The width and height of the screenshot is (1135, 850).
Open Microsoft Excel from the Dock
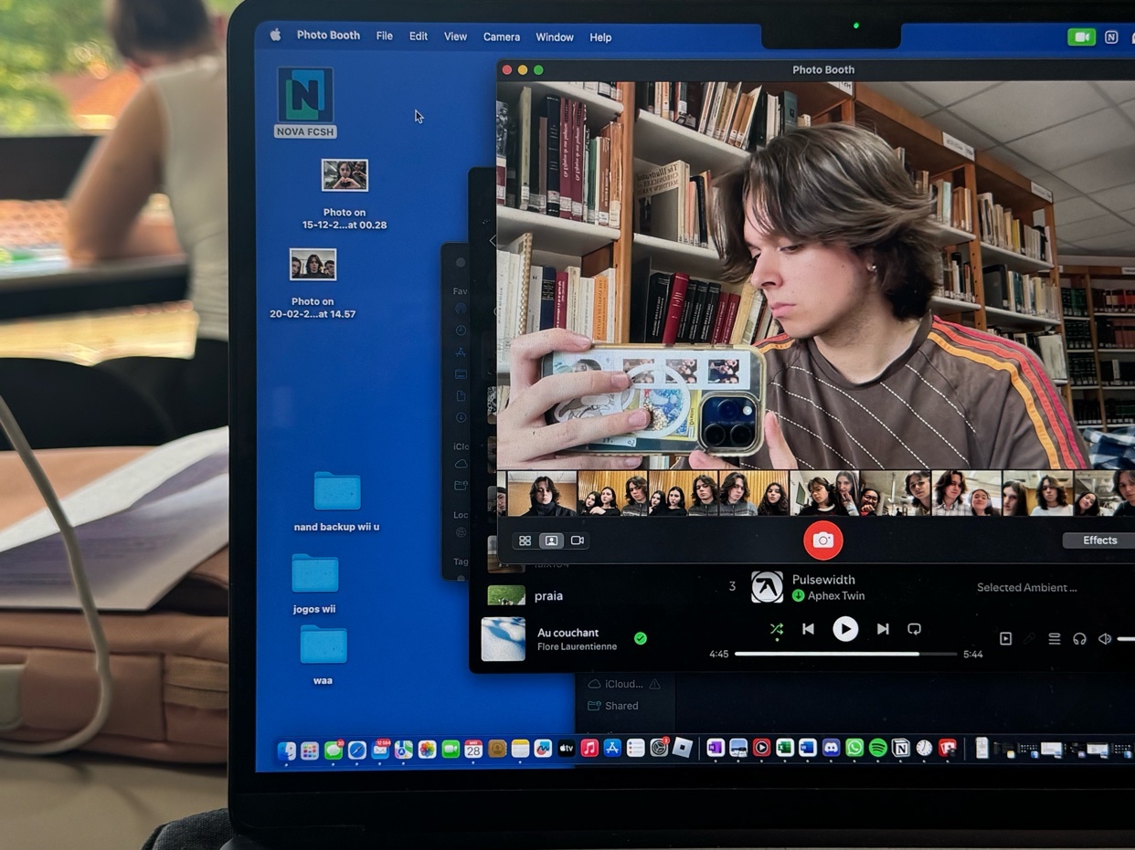(x=784, y=748)
